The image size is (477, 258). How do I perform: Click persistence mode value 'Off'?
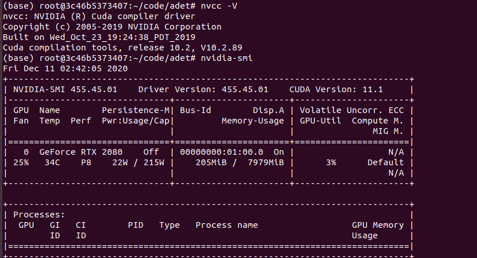(x=151, y=152)
